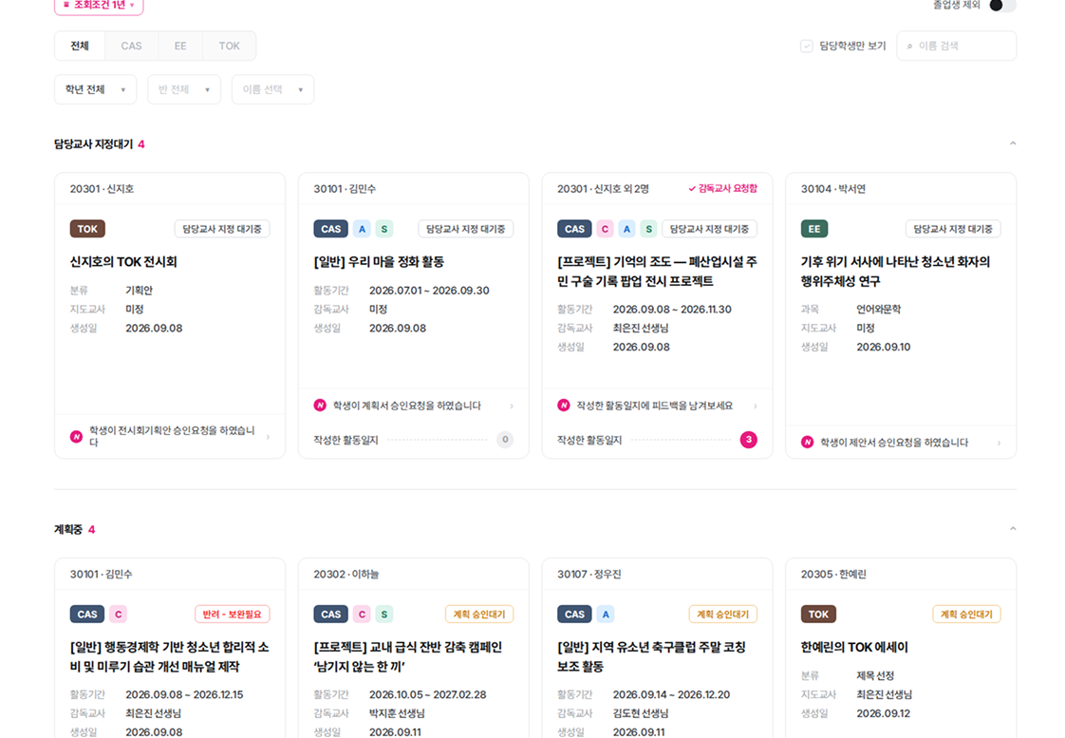This screenshot has width=1065, height=738.
Task: Click the C badge on 행동경제학 card
Action: [x=119, y=615]
